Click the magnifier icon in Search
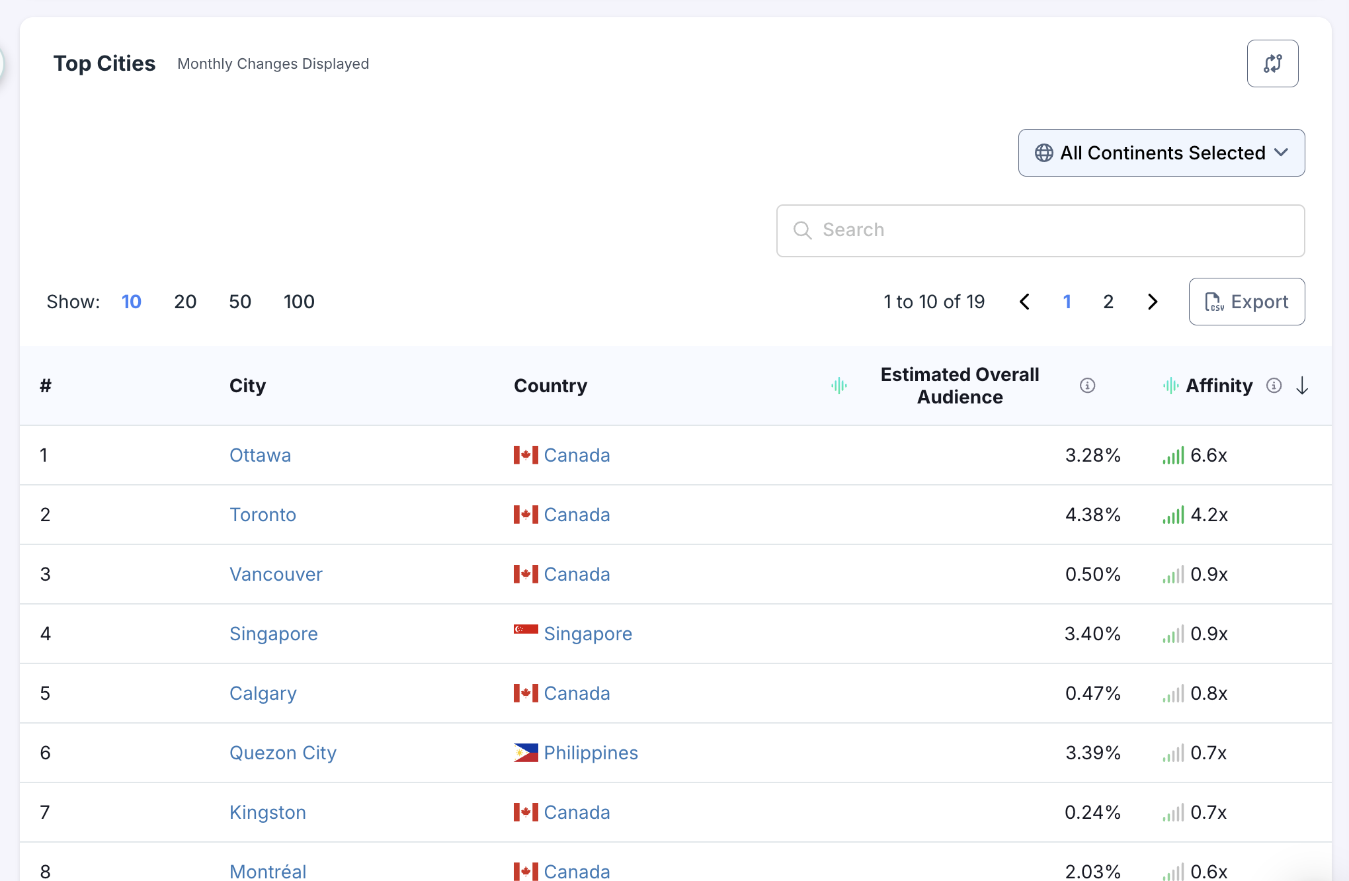Image resolution: width=1349 pixels, height=881 pixels. tap(802, 230)
